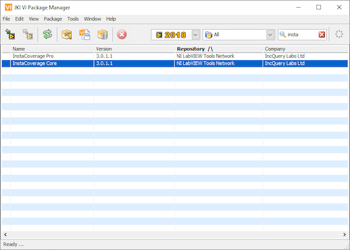Image resolution: width=350 pixels, height=250 pixels.
Task: Select the InstaCoverage Pro package row
Action: [x=175, y=56]
